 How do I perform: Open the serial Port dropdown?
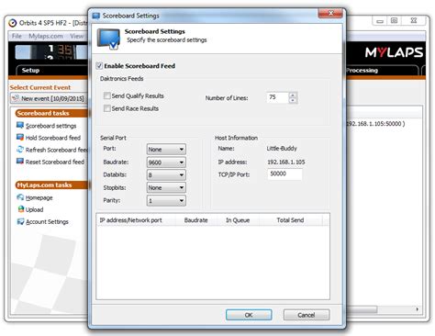coord(166,150)
